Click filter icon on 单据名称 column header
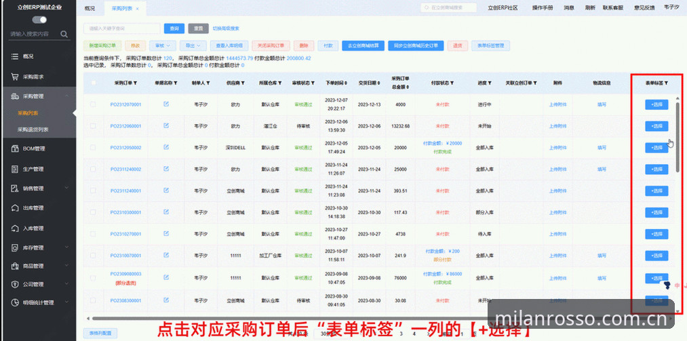The width and height of the screenshot is (687, 341). click(176, 83)
